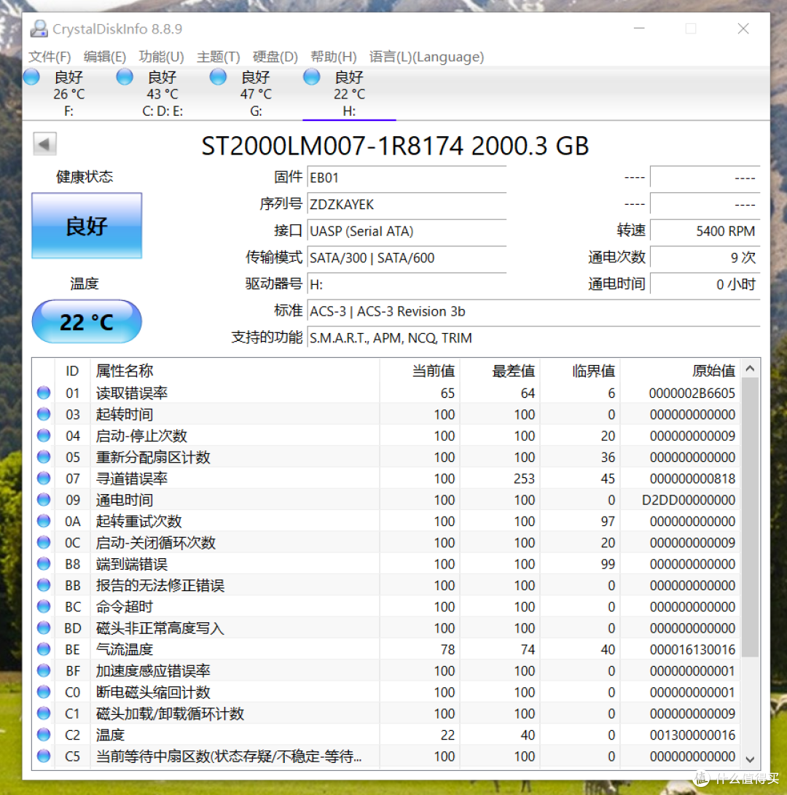787x795 pixels.
Task: Click the standard field ACS-3 Revision 3b
Action: tap(533, 311)
